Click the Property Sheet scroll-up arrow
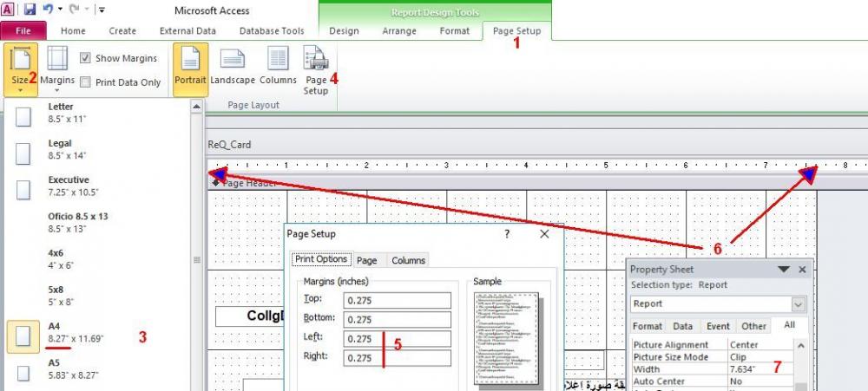Viewport: 868px width, 391px height. click(x=801, y=345)
